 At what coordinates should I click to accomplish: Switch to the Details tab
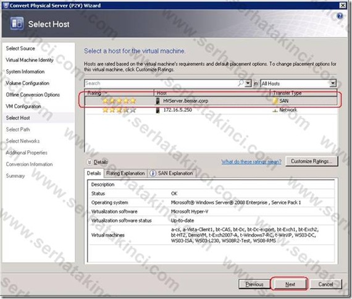coord(94,173)
